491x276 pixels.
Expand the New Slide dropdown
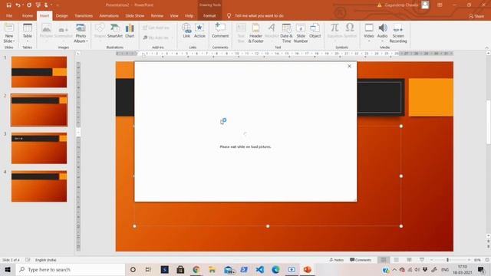click(x=9, y=41)
